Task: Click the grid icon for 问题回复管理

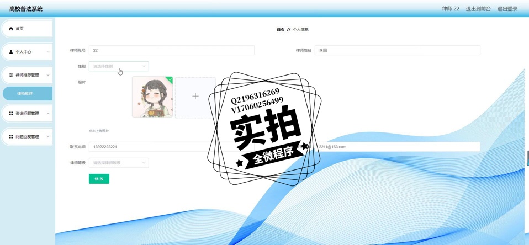Action: 11,137
